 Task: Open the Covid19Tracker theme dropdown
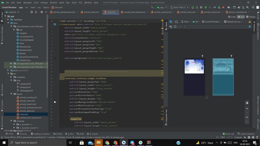(211, 22)
